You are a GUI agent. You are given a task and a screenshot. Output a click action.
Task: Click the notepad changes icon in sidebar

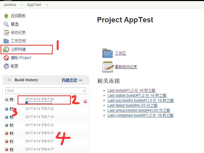pos(6,32)
